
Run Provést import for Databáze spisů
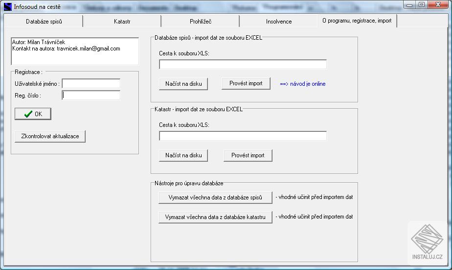pos(246,83)
